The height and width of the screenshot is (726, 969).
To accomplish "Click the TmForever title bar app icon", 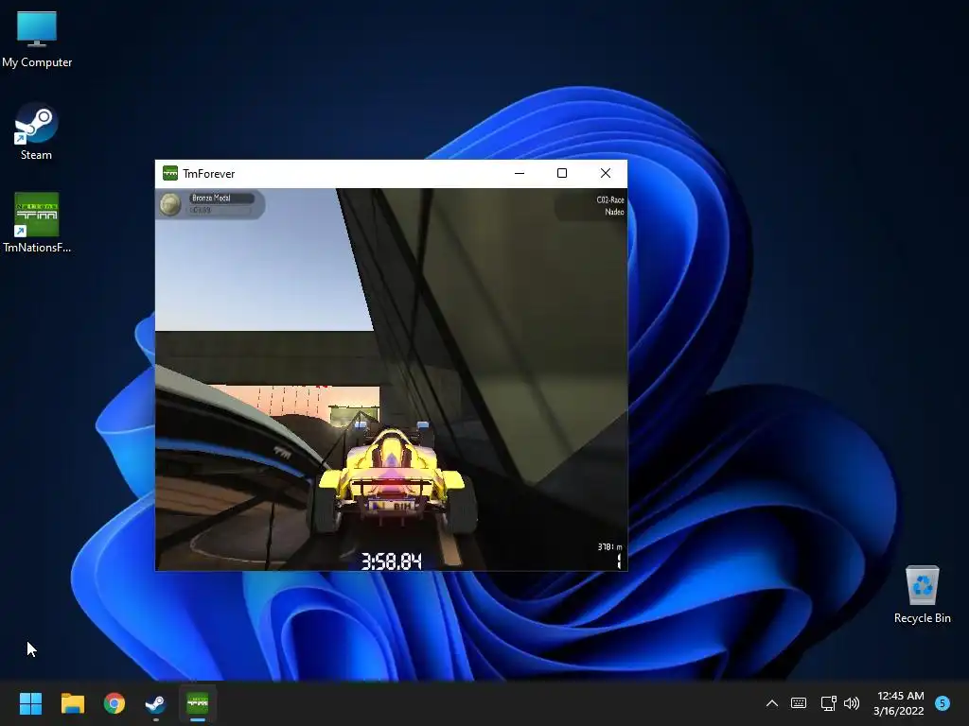I will coord(170,174).
